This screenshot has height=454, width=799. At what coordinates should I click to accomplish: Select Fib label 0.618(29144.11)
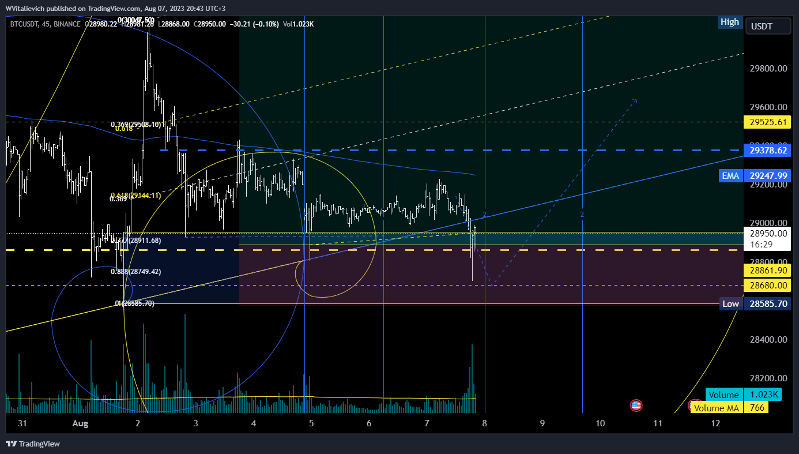pyautogui.click(x=135, y=196)
